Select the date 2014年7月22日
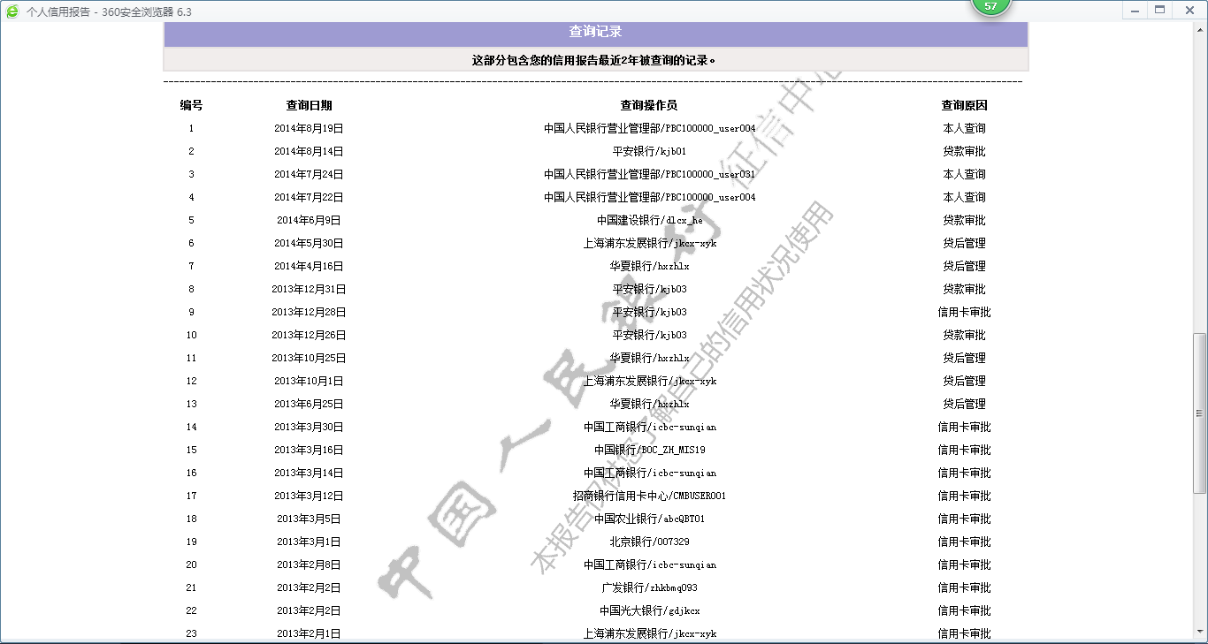Viewport: 1208px width, 644px height. pos(309,197)
